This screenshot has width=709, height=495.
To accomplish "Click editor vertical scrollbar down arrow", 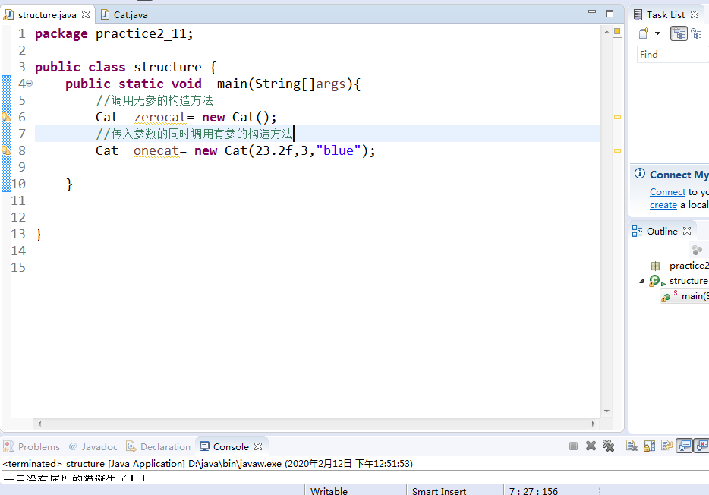I will click(607, 411).
